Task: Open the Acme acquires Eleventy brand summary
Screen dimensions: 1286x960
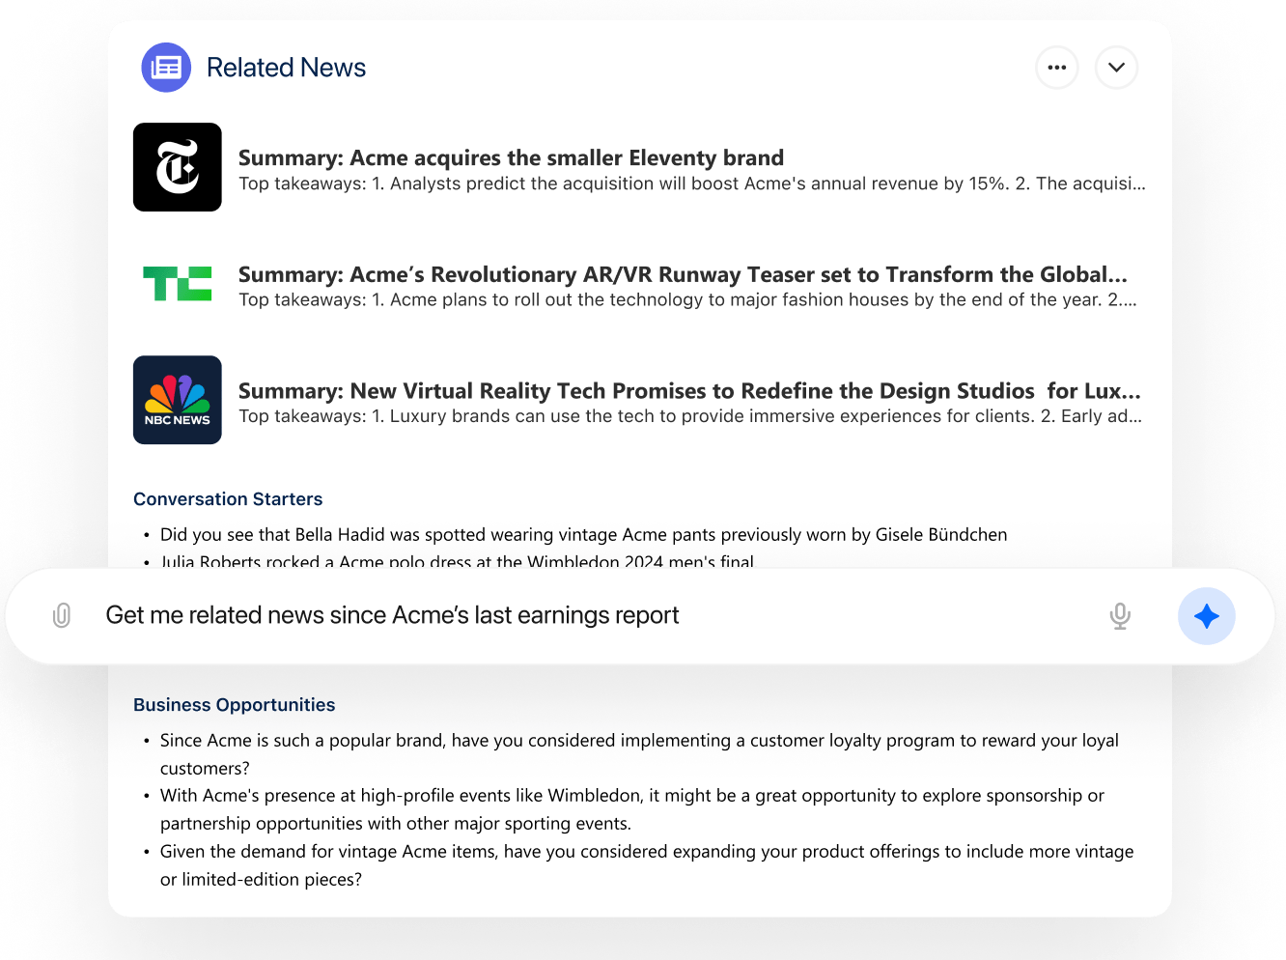Action: click(x=511, y=158)
